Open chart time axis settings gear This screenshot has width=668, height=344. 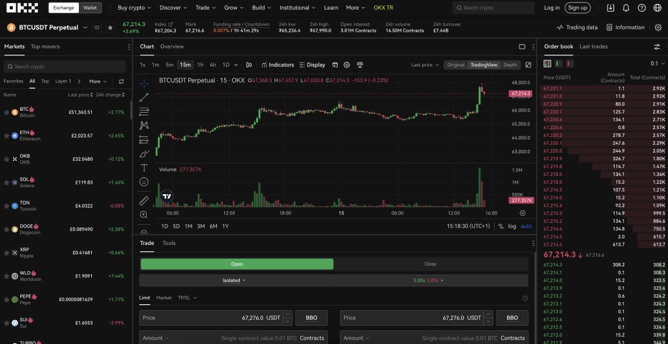tap(523, 213)
